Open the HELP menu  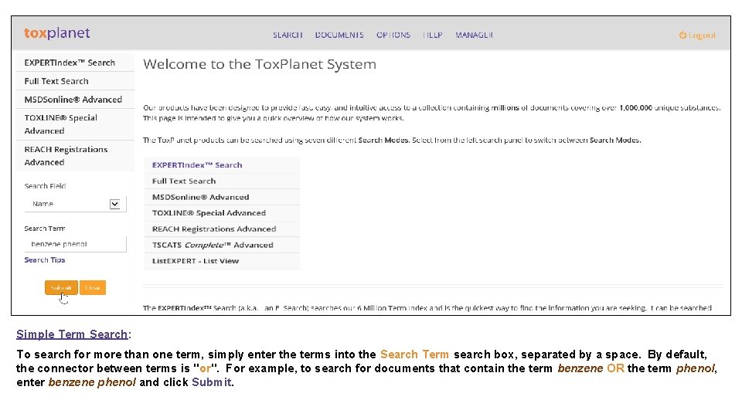pos(433,35)
